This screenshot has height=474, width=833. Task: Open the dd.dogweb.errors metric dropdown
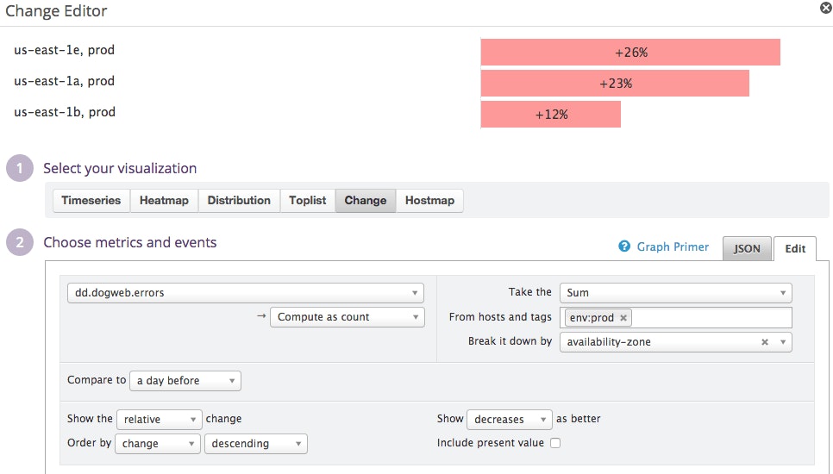point(245,293)
